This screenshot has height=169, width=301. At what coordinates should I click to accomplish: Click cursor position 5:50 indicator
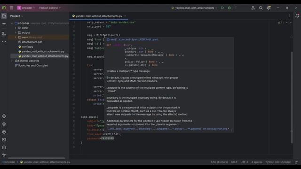[219, 162]
